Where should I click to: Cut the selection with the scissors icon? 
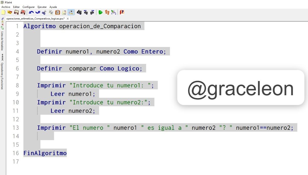pyautogui.click(x=44, y=12)
